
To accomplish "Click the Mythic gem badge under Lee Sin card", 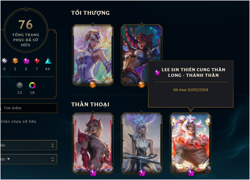I will point(191,172).
